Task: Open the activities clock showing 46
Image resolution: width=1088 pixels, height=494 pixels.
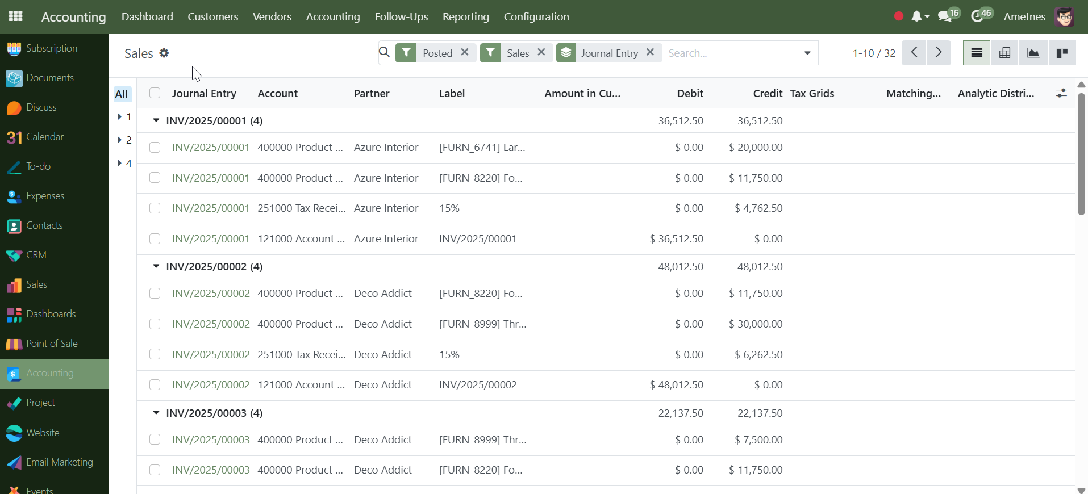Action: [979, 16]
